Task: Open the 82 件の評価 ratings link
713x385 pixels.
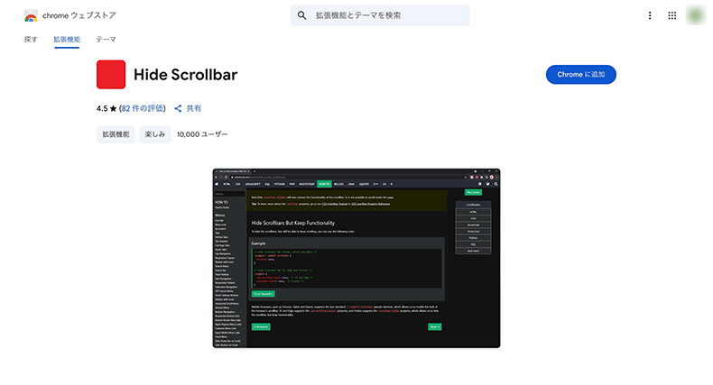Action: 143,108
